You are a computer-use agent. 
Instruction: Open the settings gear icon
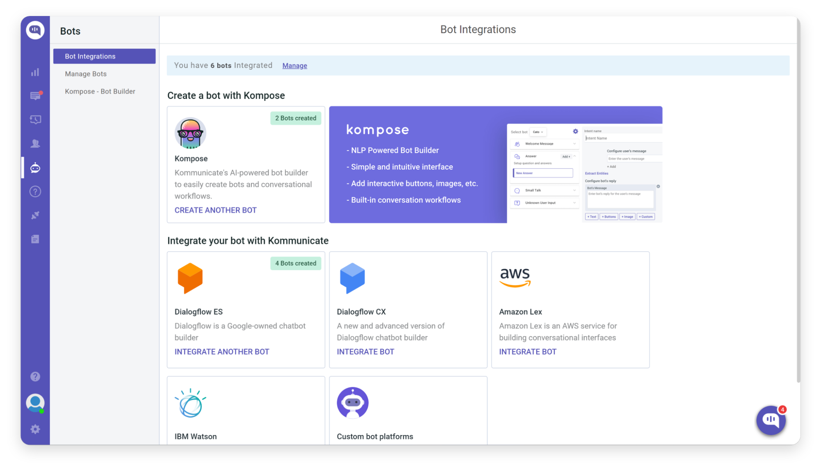coord(35,429)
